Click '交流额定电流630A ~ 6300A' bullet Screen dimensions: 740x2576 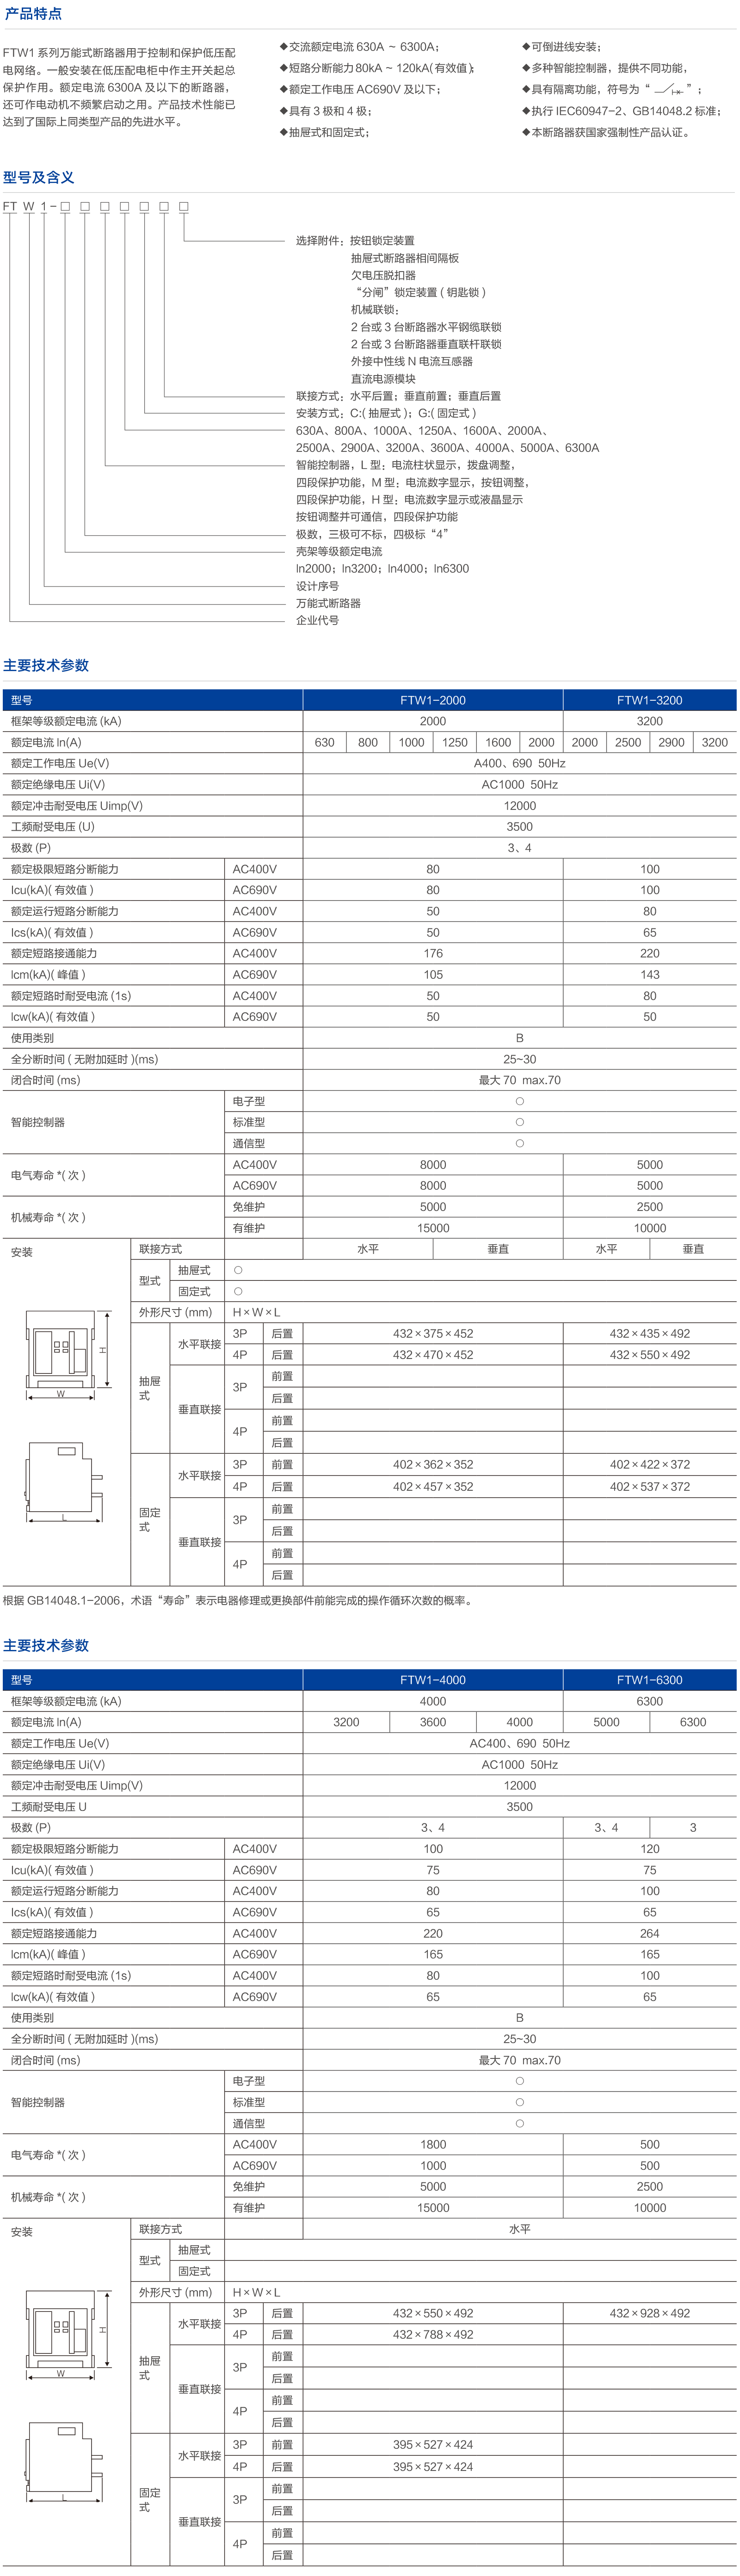pyautogui.click(x=360, y=47)
